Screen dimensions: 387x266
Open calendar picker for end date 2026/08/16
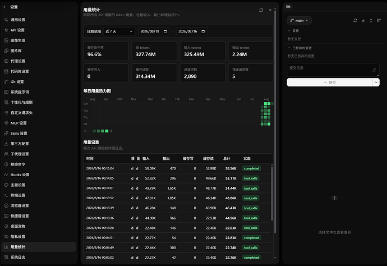[203, 31]
